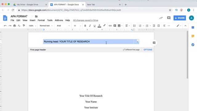Click the blue SHARE button

tap(180, 18)
